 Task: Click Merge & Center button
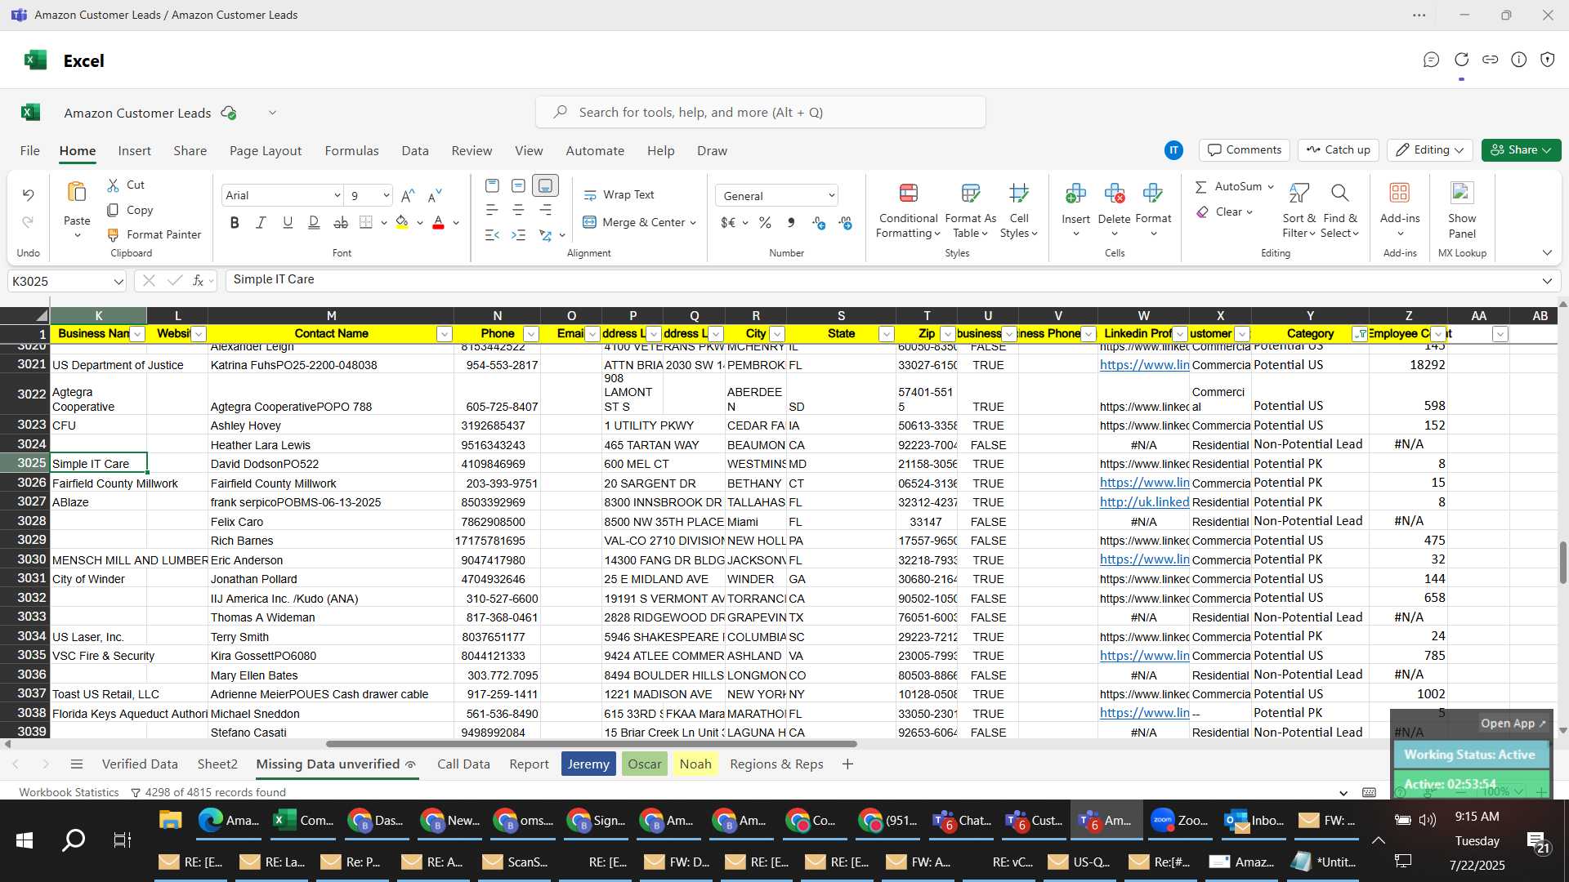pos(633,222)
